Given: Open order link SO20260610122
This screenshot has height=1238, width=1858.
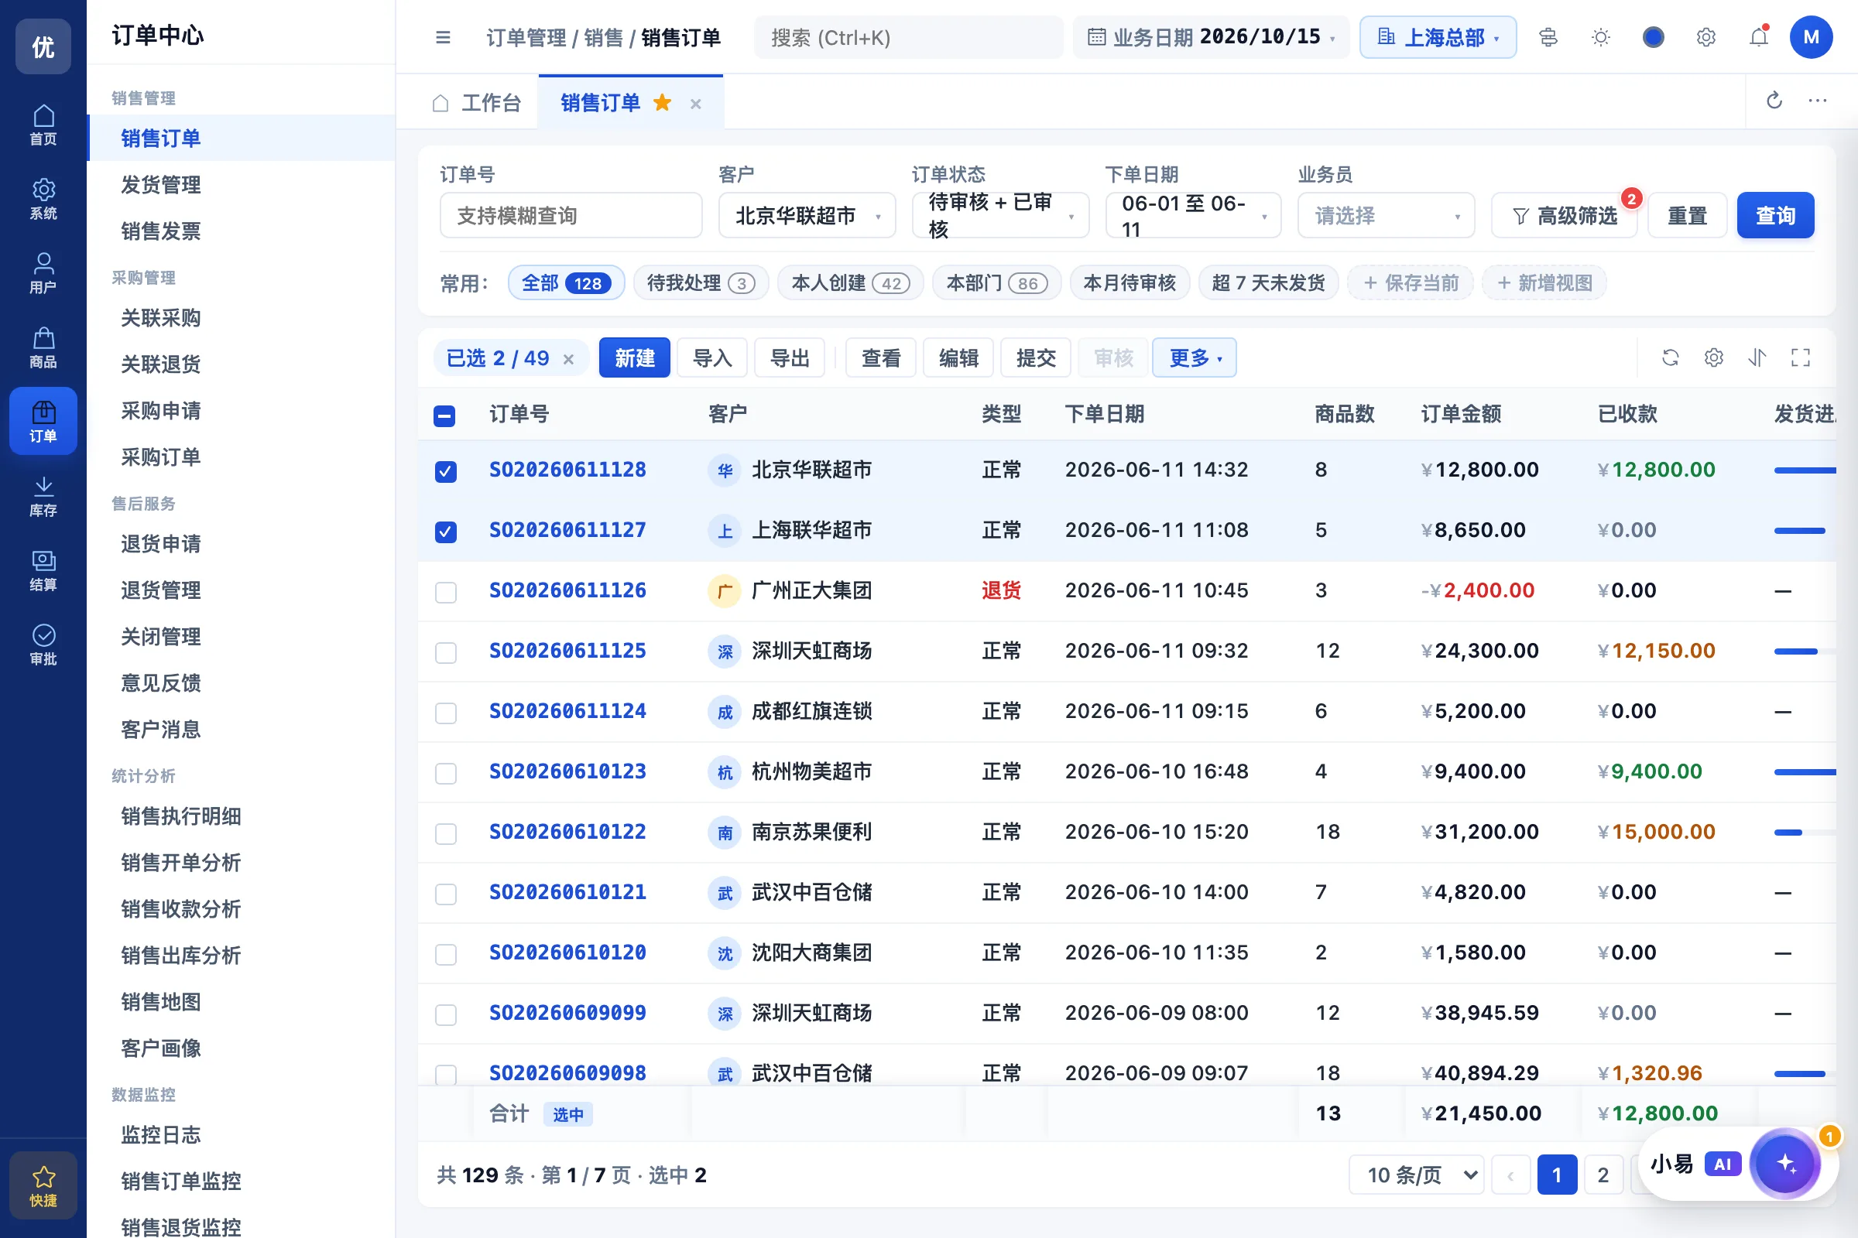Looking at the screenshot, I should (567, 833).
